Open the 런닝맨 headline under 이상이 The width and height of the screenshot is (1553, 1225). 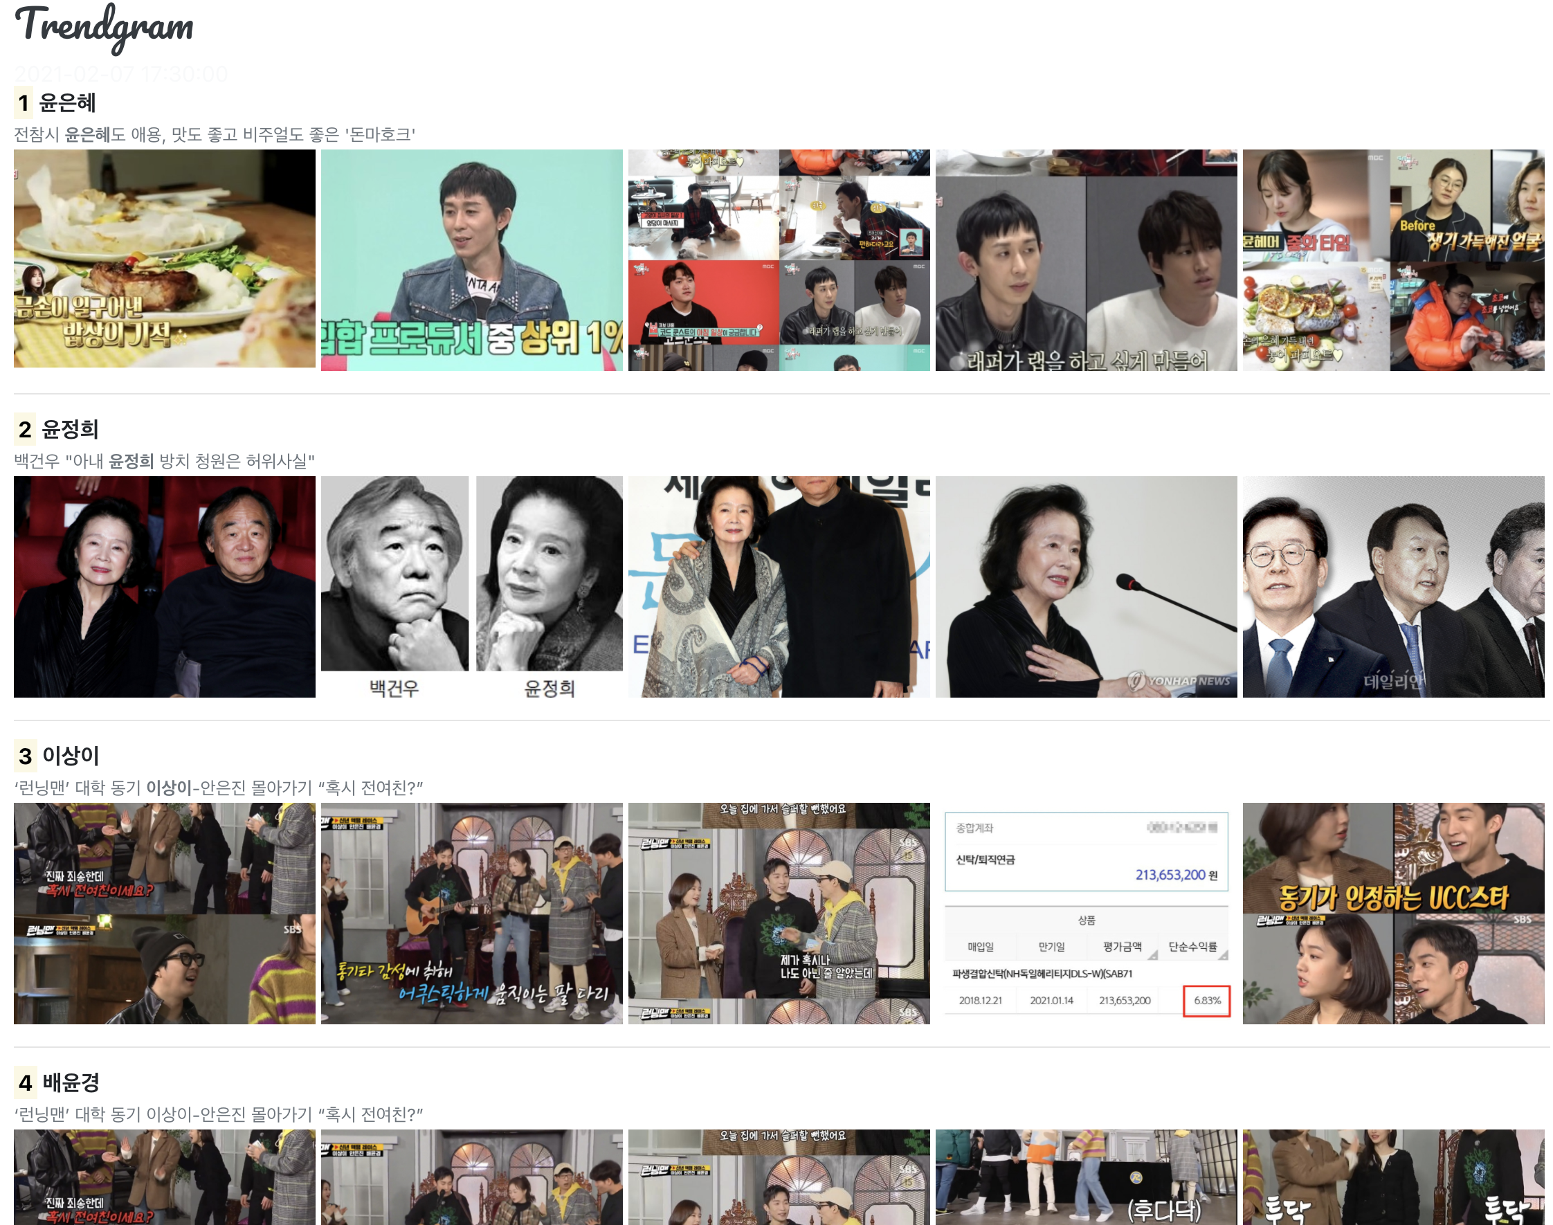[x=219, y=788]
